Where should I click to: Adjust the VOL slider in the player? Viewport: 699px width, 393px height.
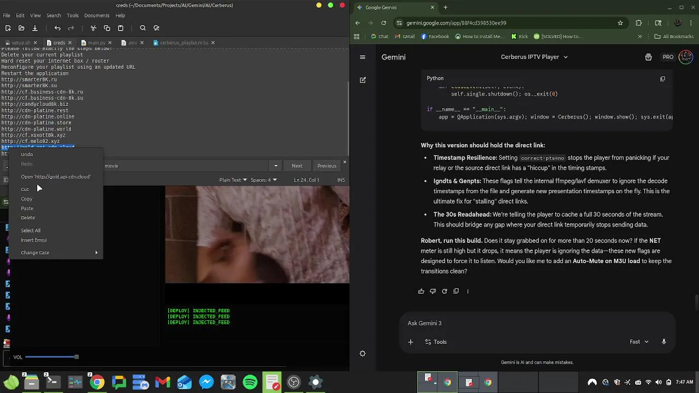52,357
